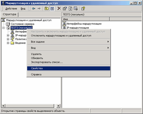Screen dimensions: 143x114
Task: Click the Up one level folder icon
Action: point(46,9)
